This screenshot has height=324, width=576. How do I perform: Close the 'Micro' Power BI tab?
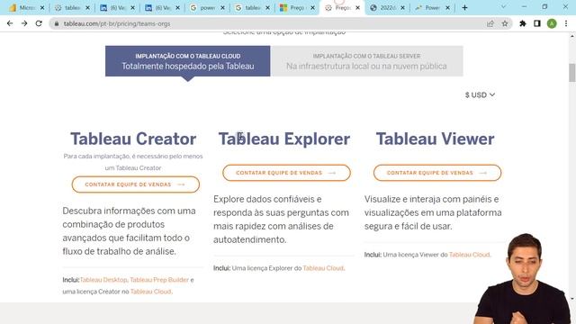[x=42, y=8]
